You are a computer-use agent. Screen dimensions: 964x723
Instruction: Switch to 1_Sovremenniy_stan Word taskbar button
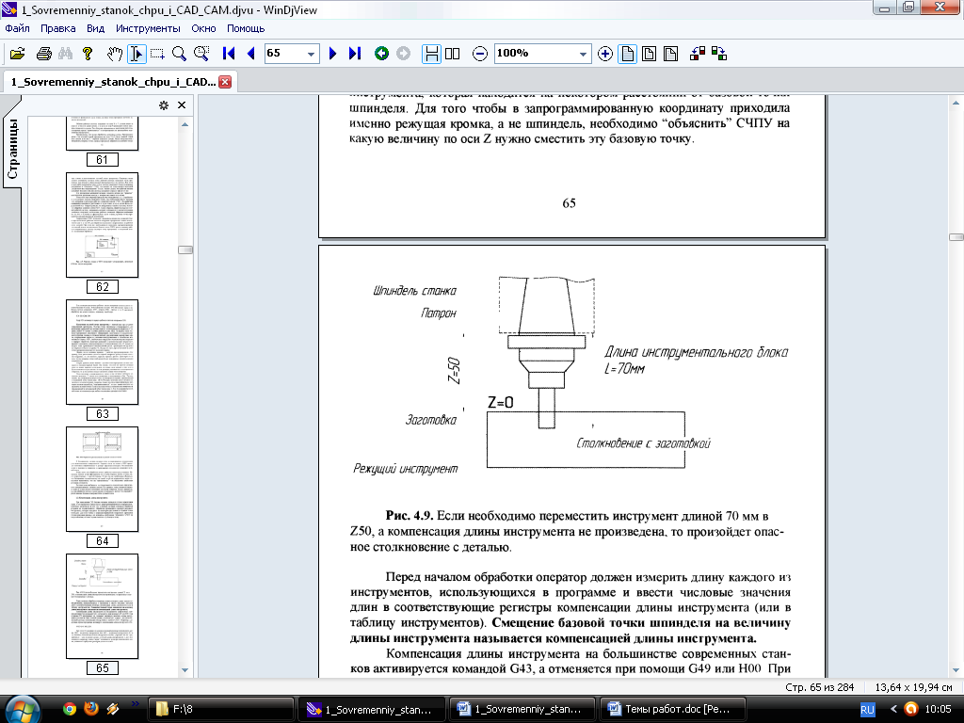(522, 709)
